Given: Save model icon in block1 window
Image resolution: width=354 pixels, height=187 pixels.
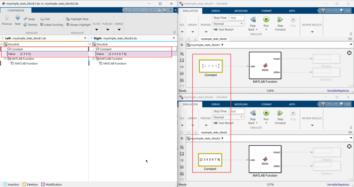Looking at the screenshot, I should click(323, 11).
